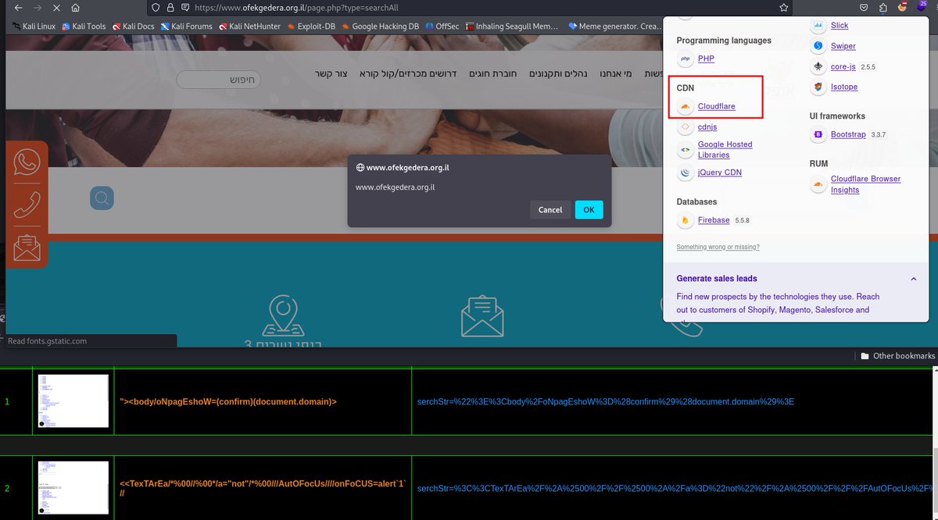Open the נהלים ותקנונים menu item
Screen dimensions: 938x520
coord(559,73)
